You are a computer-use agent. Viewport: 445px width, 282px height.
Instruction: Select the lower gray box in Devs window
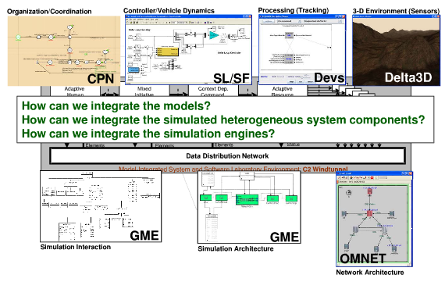coord(289,59)
